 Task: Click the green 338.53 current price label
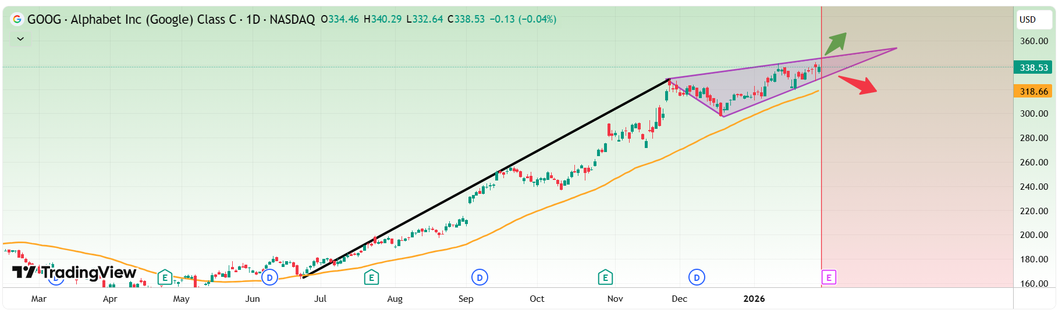coord(1033,67)
